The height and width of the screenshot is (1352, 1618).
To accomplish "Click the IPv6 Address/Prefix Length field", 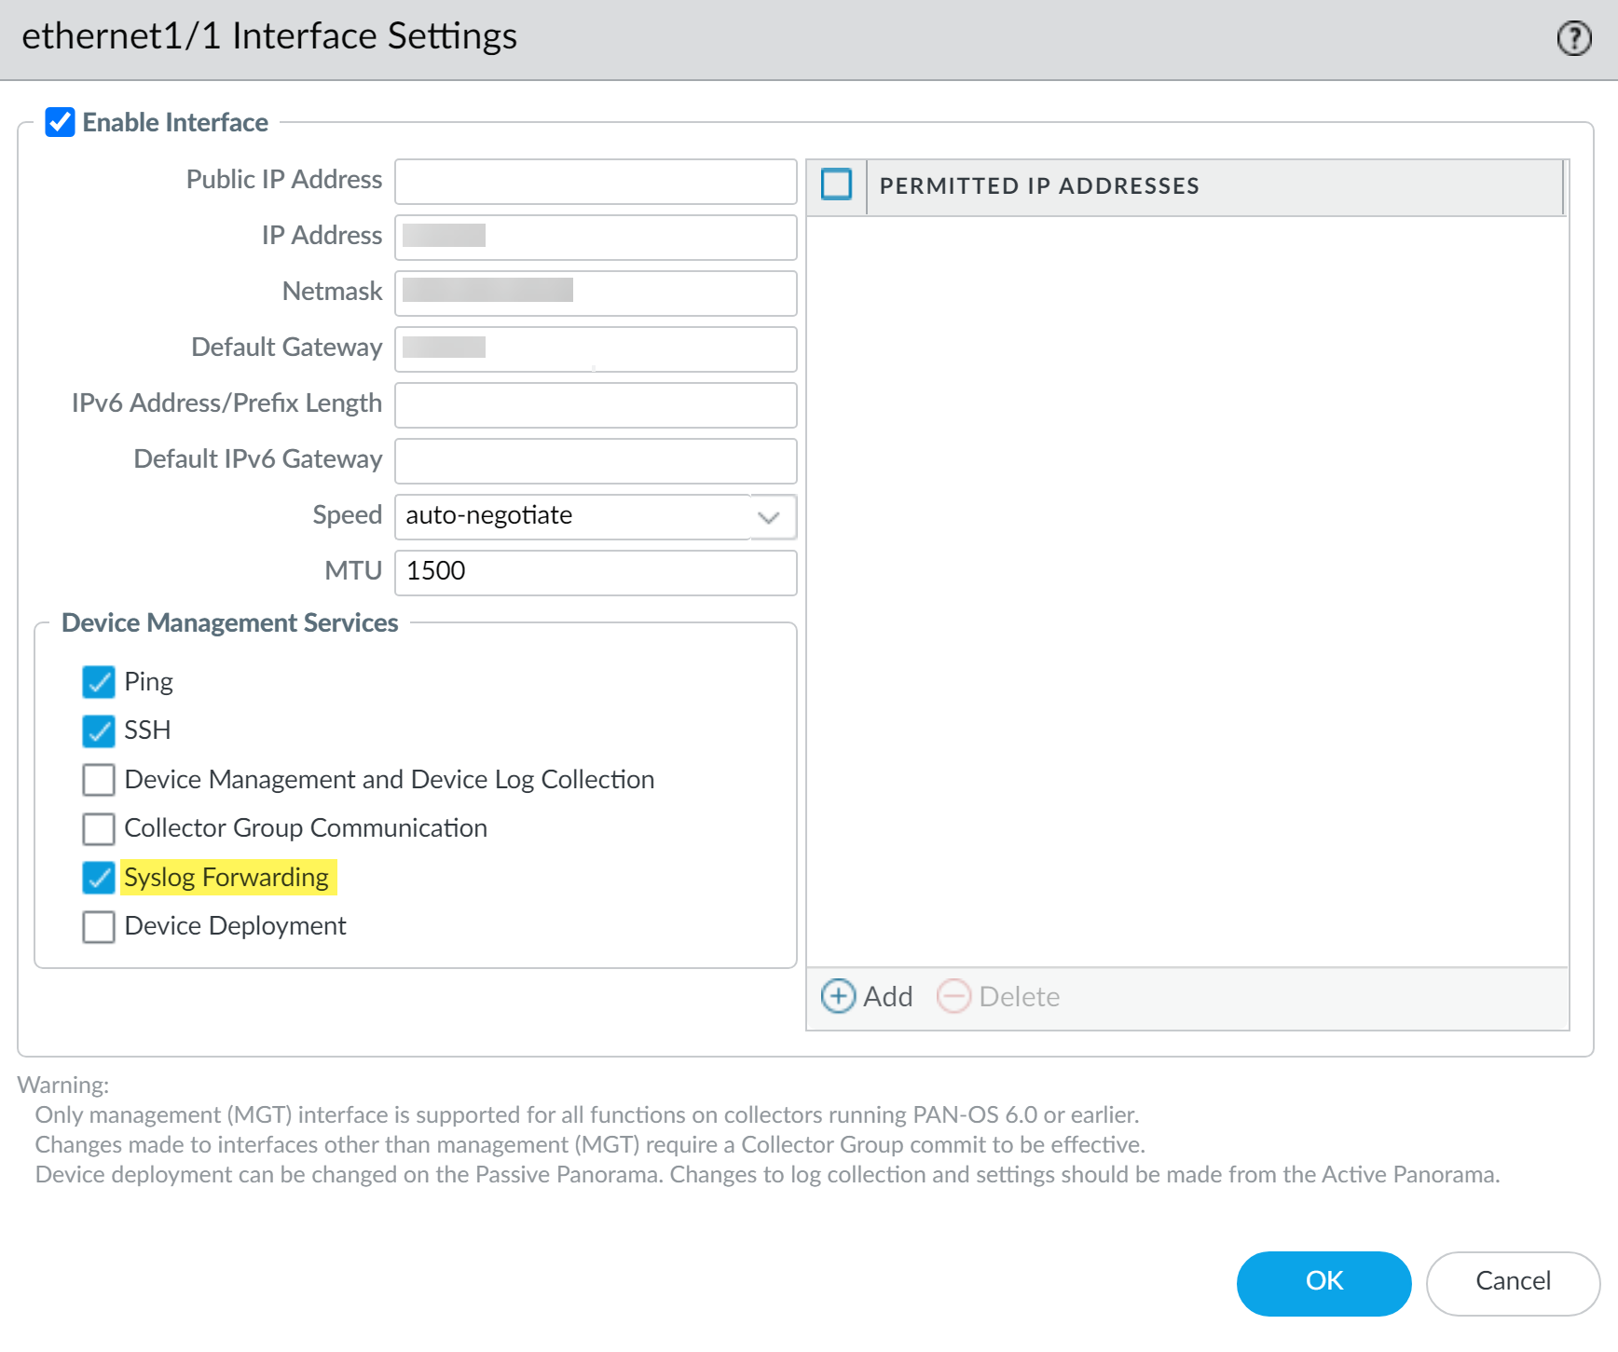I will (596, 405).
